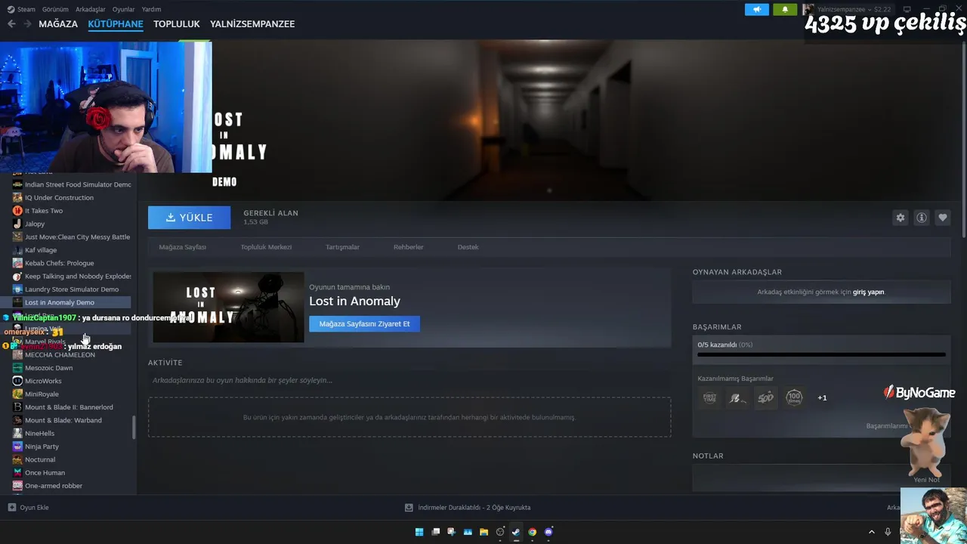Image resolution: width=967 pixels, height=544 pixels.
Task: Add game to favorites heart icon
Action: point(943,218)
